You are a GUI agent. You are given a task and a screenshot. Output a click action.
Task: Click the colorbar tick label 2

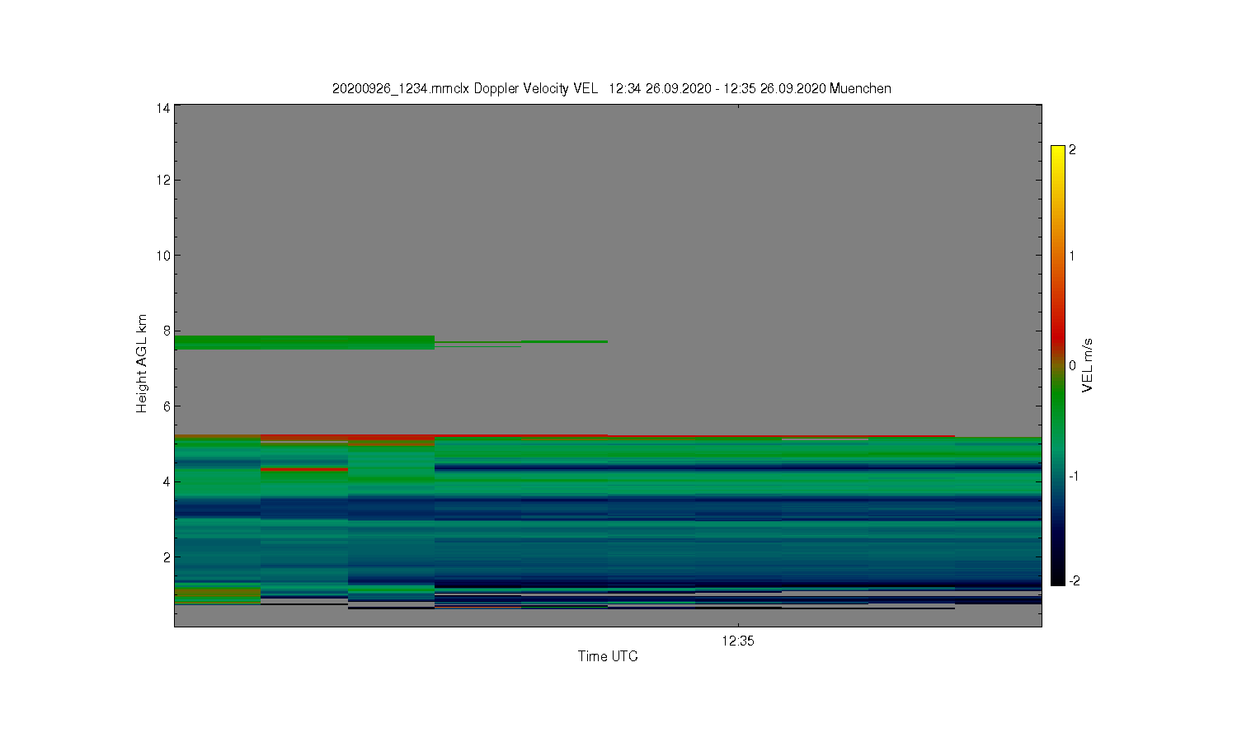coord(1072,150)
